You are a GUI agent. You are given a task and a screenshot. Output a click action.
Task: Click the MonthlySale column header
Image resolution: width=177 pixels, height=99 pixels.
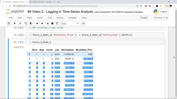(x=67, y=50)
